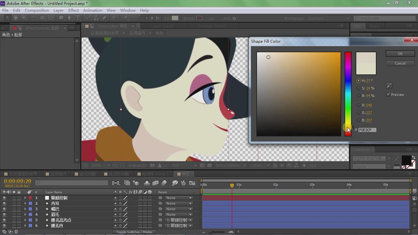Select the Brush tool
Image resolution: width=418 pixels, height=235 pixels.
coord(88,18)
